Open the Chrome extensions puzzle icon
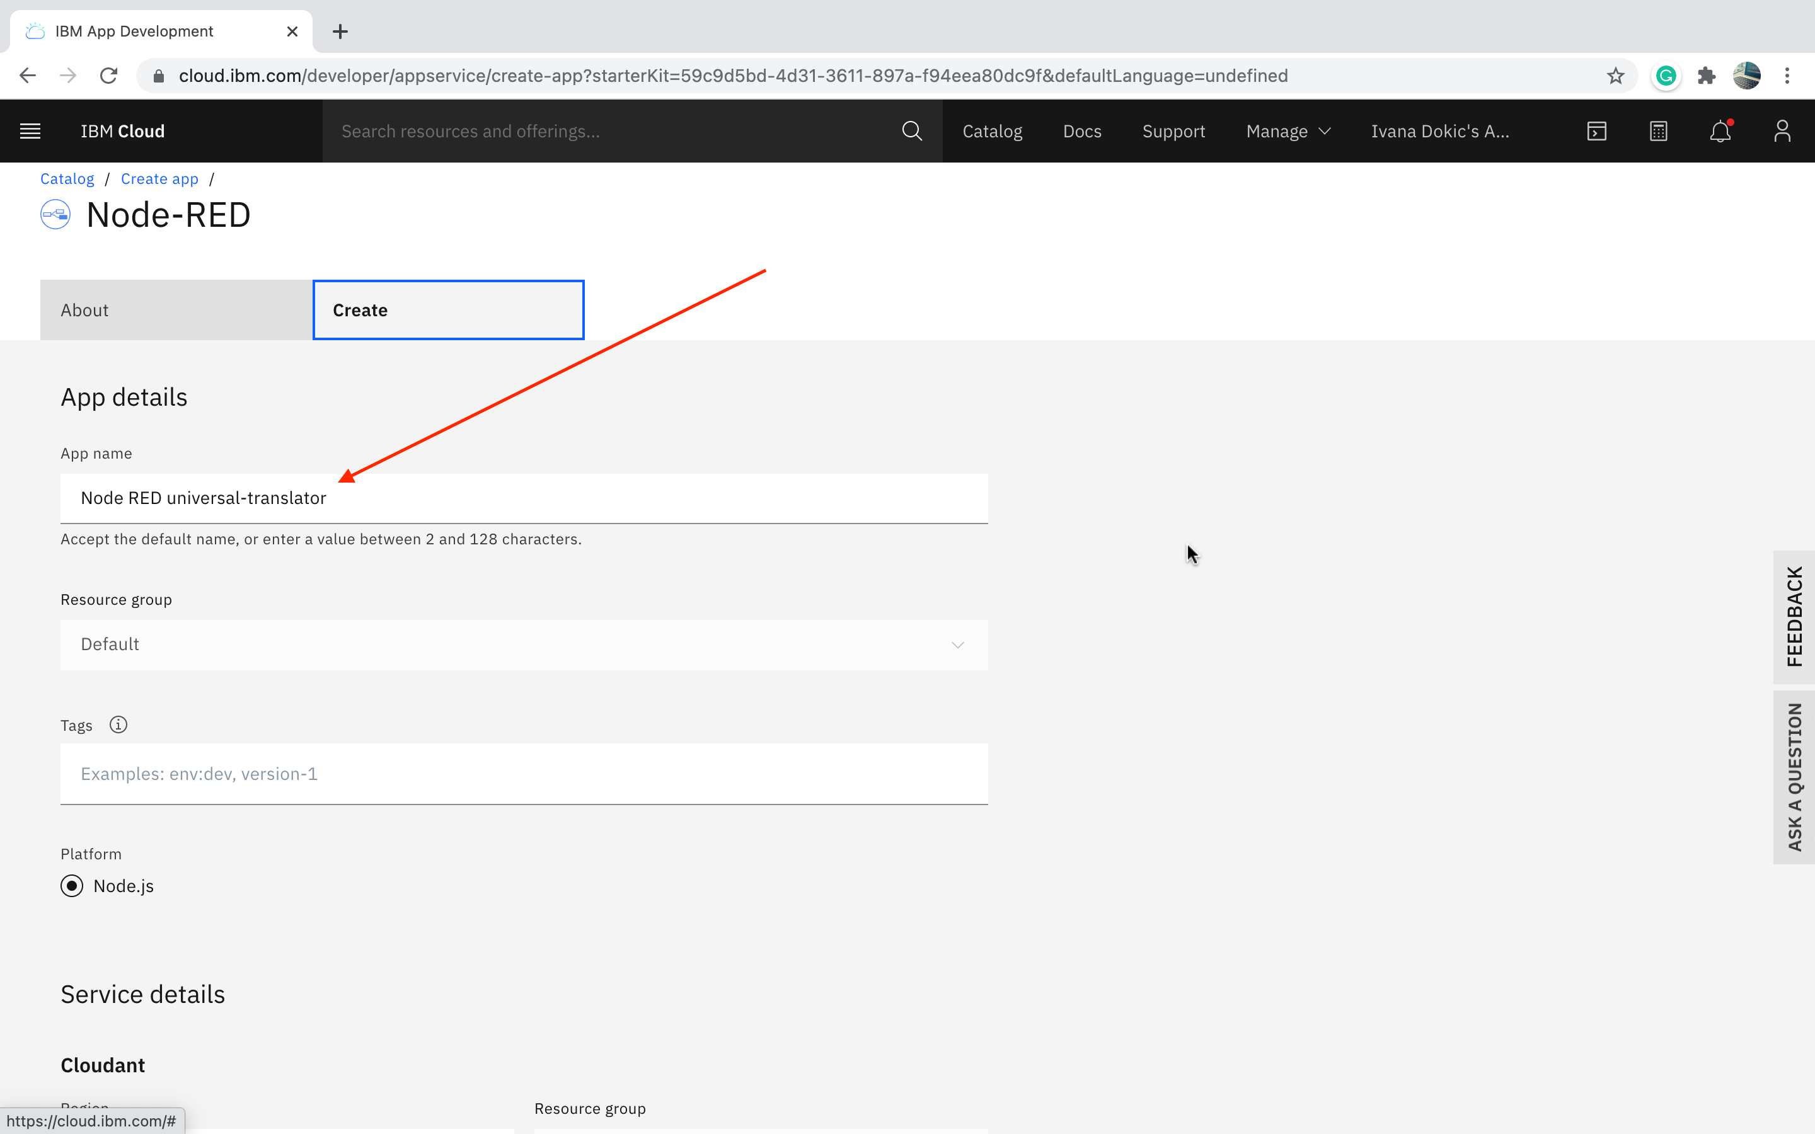The height and width of the screenshot is (1134, 1815). click(1706, 76)
